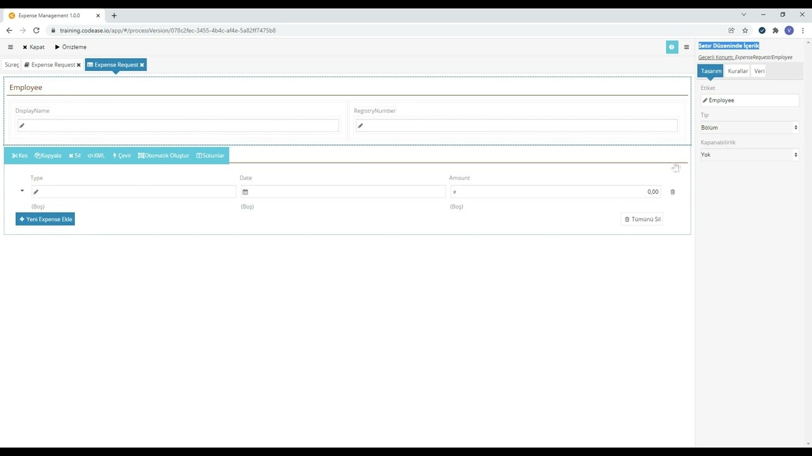Open the right-side panel menu icon
Screen dimensions: 812x456
click(x=686, y=47)
